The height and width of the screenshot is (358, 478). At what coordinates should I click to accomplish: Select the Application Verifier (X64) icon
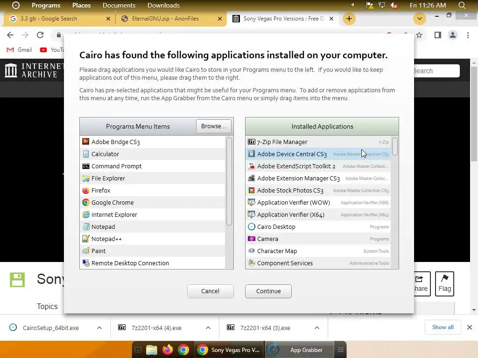click(x=252, y=214)
